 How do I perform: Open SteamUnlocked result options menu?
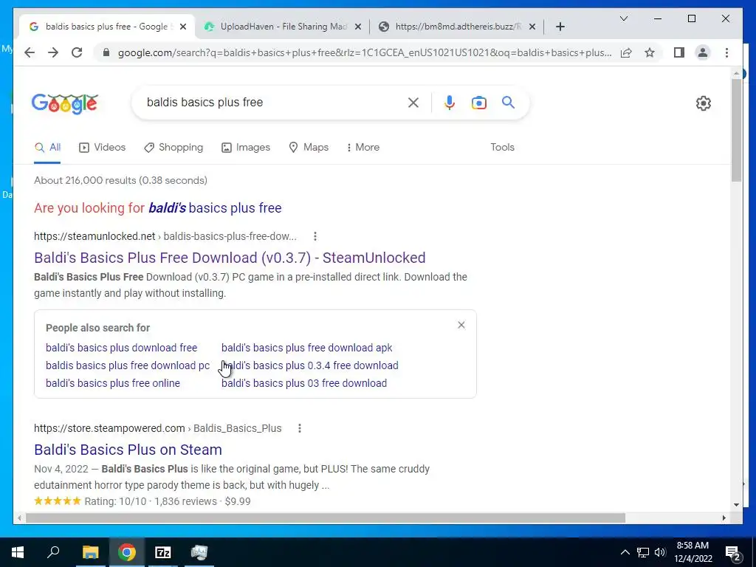pyautogui.click(x=315, y=236)
